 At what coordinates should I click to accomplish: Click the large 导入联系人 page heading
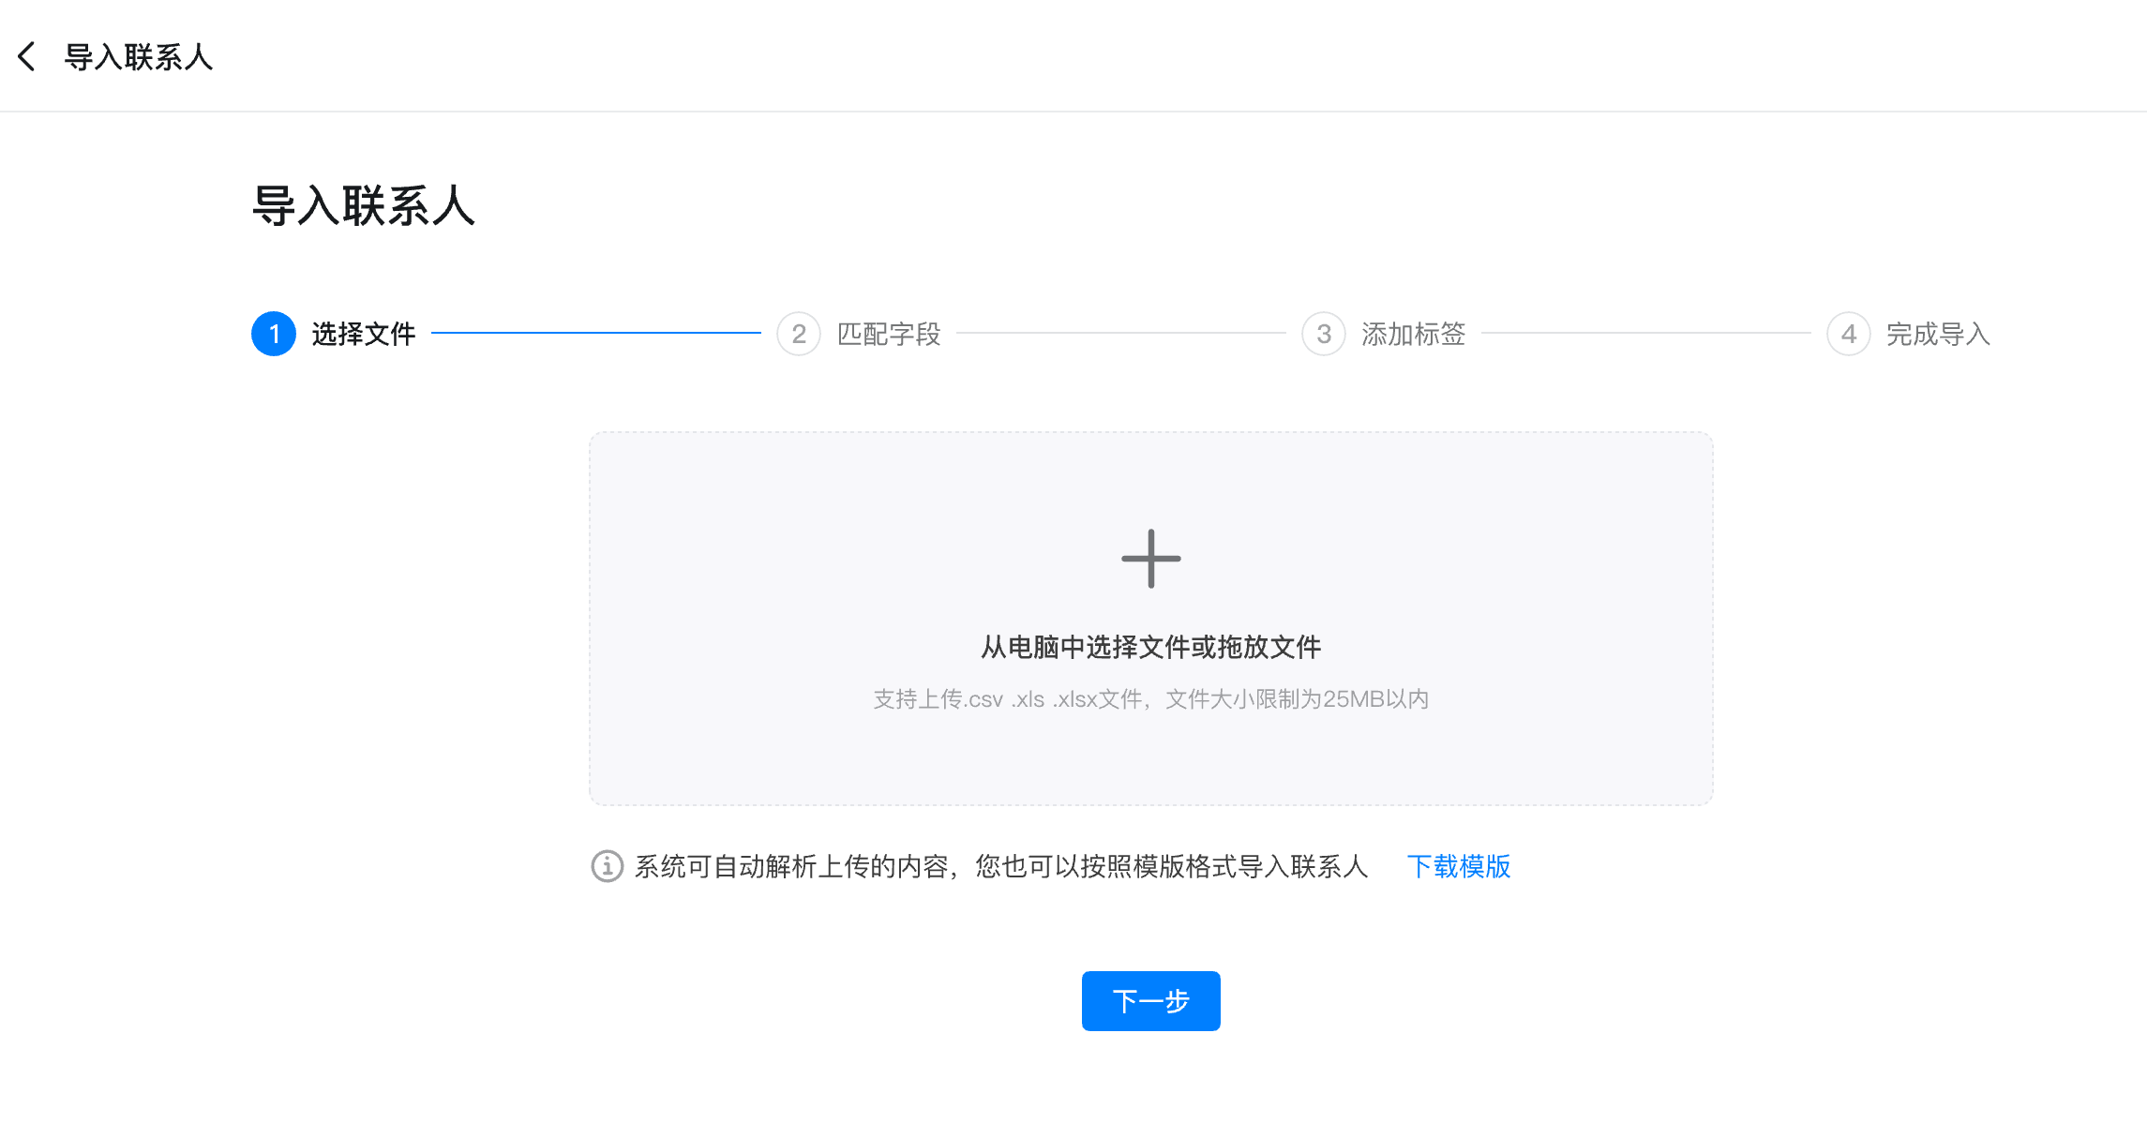364,205
